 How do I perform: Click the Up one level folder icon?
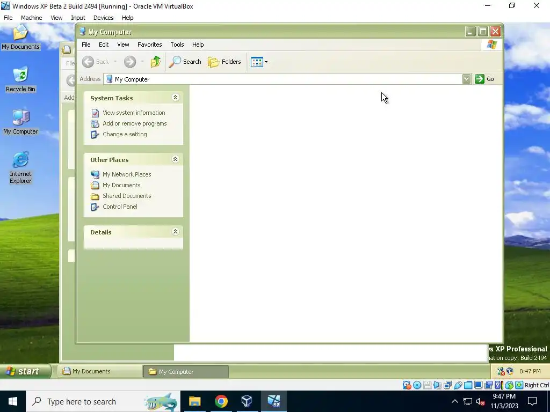click(x=155, y=62)
